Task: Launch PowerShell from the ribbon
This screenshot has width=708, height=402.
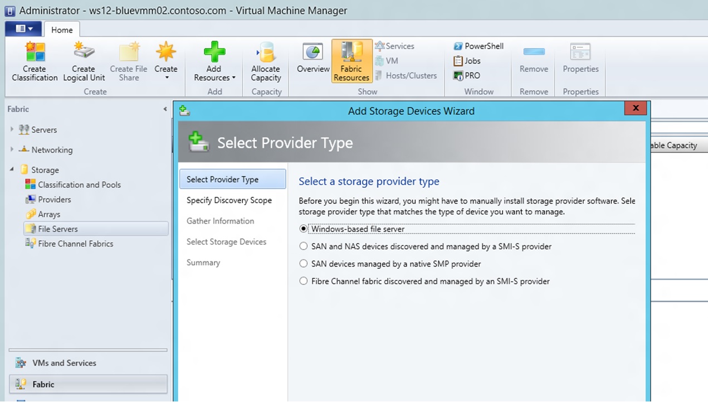Action: click(478, 46)
